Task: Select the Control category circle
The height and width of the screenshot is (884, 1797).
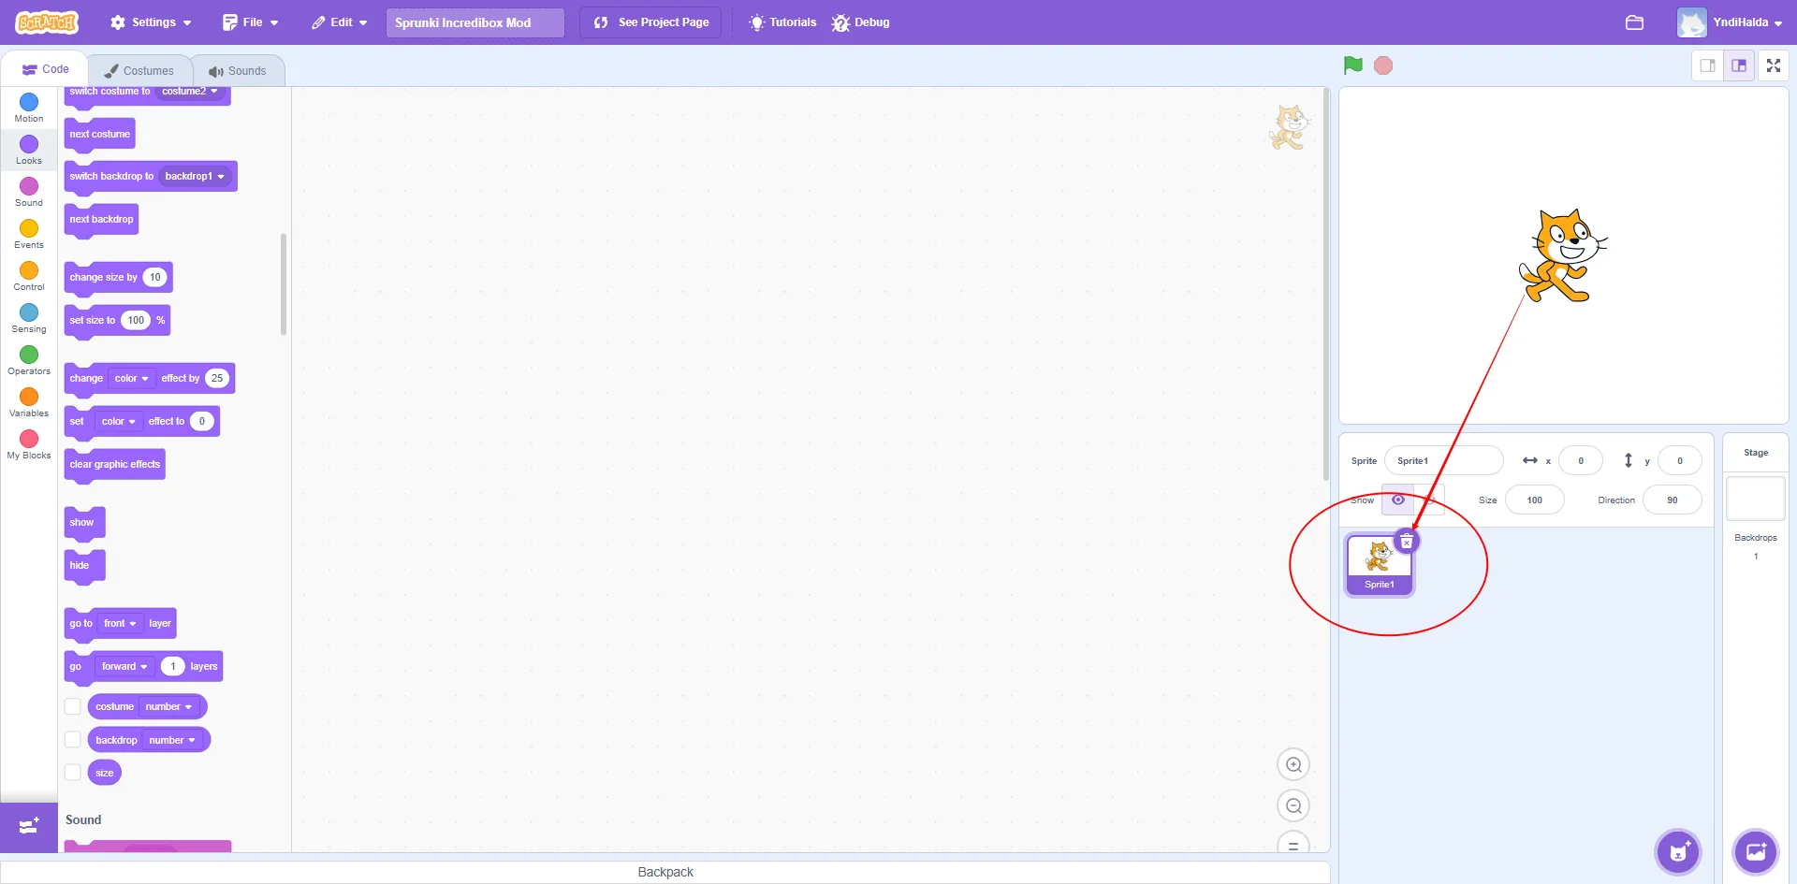Action: 29,270
